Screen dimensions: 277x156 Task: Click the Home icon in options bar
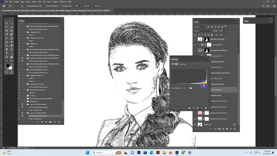tap(4, 6)
